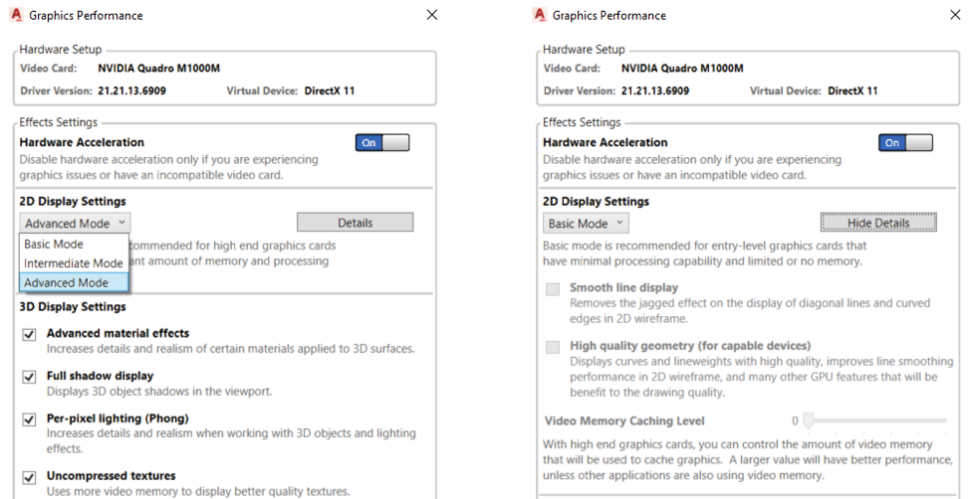Image resolution: width=970 pixels, height=499 pixels.
Task: Click the AutoCAD logo in left dialog
Action: click(x=16, y=15)
